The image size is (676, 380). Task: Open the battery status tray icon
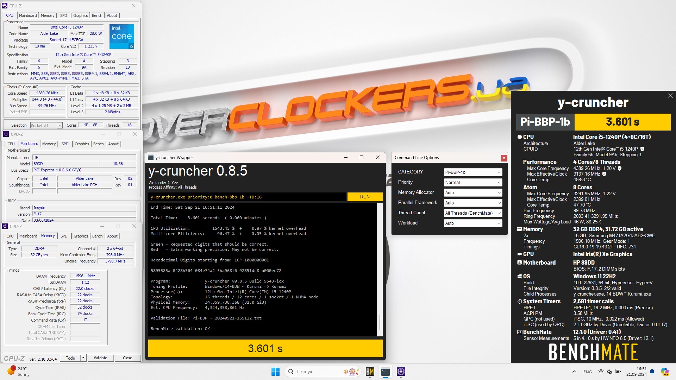[x=618, y=372]
